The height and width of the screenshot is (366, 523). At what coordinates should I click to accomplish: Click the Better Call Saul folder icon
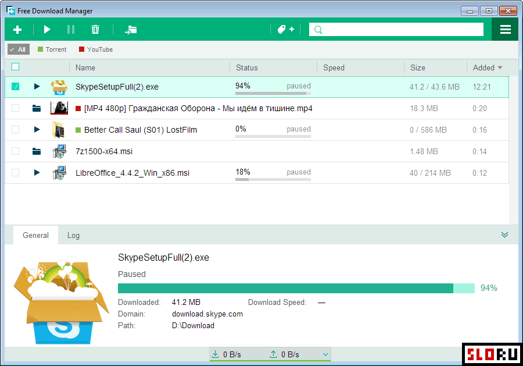click(x=59, y=130)
